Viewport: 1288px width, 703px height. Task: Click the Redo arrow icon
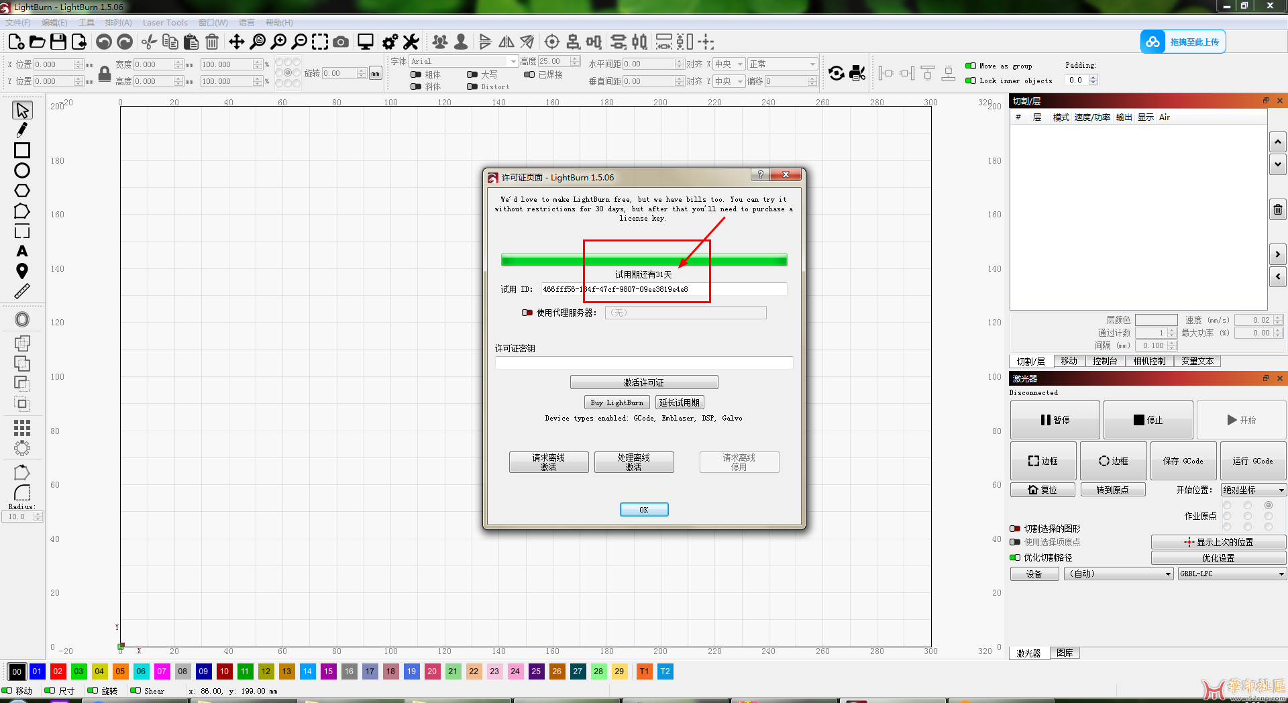click(x=125, y=42)
